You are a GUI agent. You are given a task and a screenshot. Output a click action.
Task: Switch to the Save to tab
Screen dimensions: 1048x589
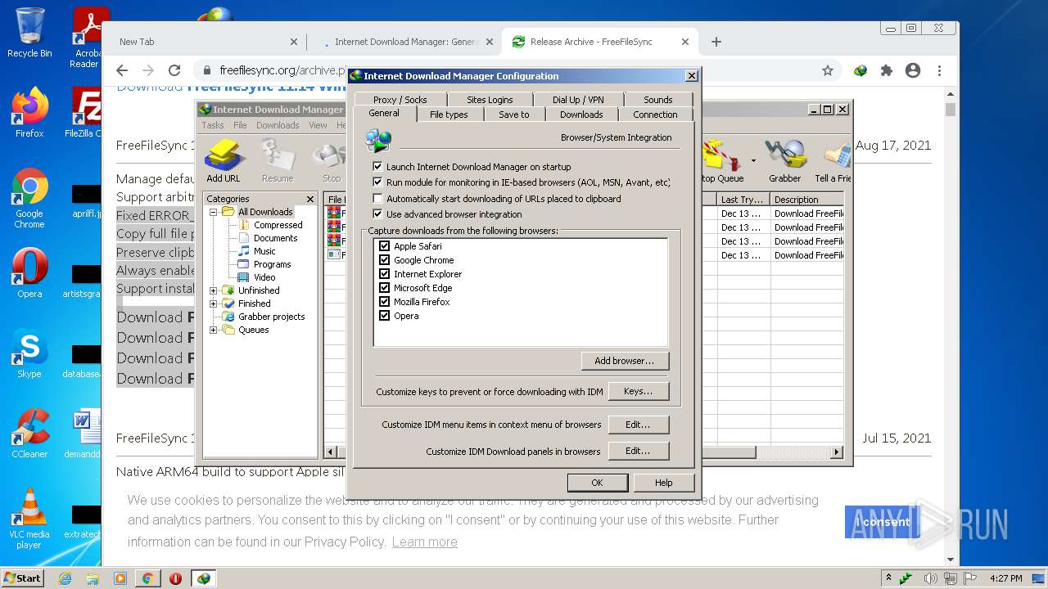click(514, 115)
